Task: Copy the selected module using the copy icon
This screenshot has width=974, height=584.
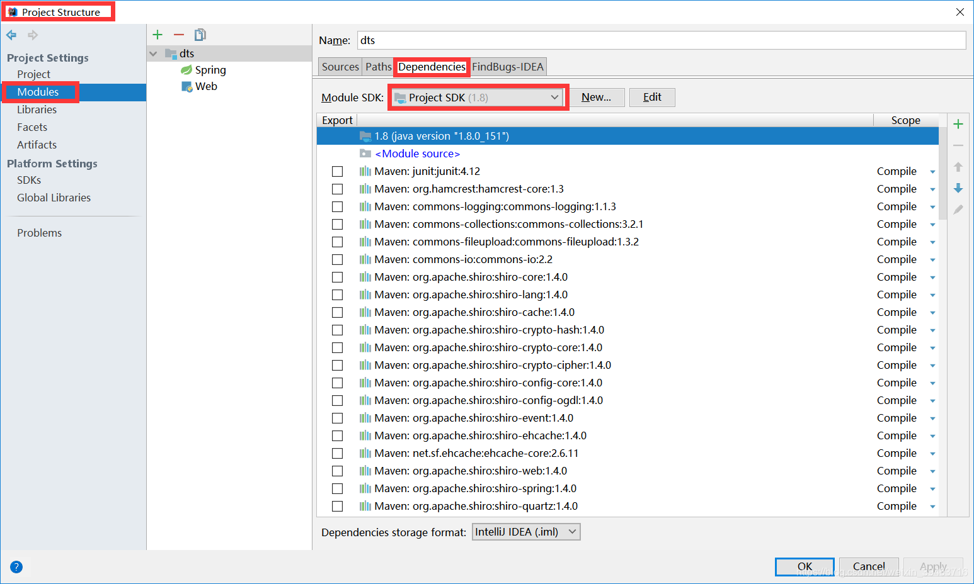Action: (x=200, y=35)
